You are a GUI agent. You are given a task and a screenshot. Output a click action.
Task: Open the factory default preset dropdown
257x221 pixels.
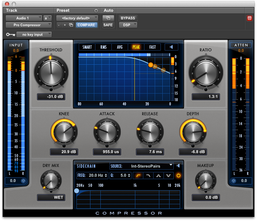[77, 18]
